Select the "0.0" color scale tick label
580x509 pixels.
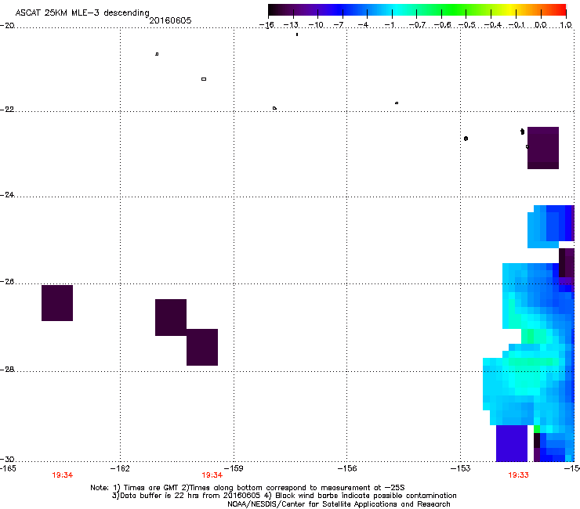click(541, 25)
